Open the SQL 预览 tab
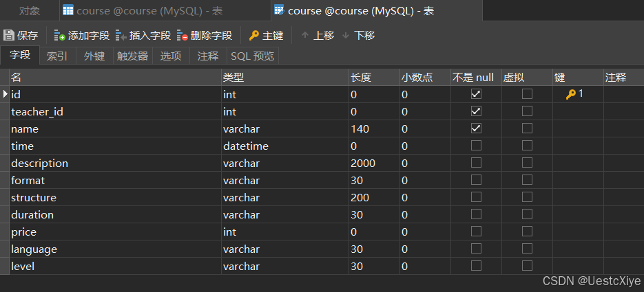 pos(253,56)
